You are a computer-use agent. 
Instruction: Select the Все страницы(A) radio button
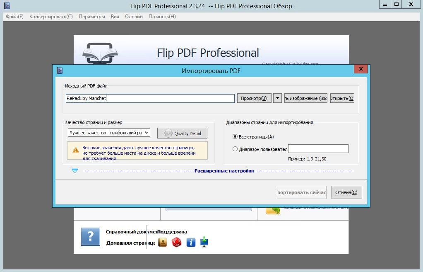[235, 136]
